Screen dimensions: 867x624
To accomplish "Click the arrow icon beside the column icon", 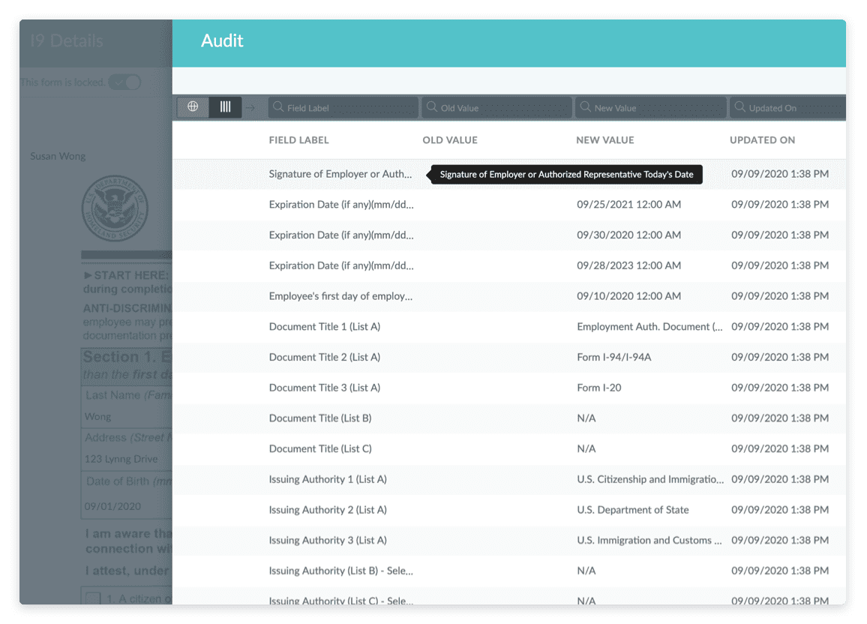I will tap(250, 107).
